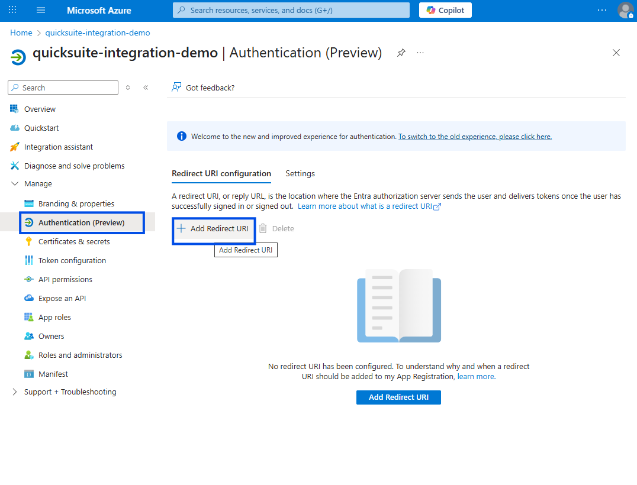Open the user account avatar
637x485 pixels.
(x=625, y=10)
